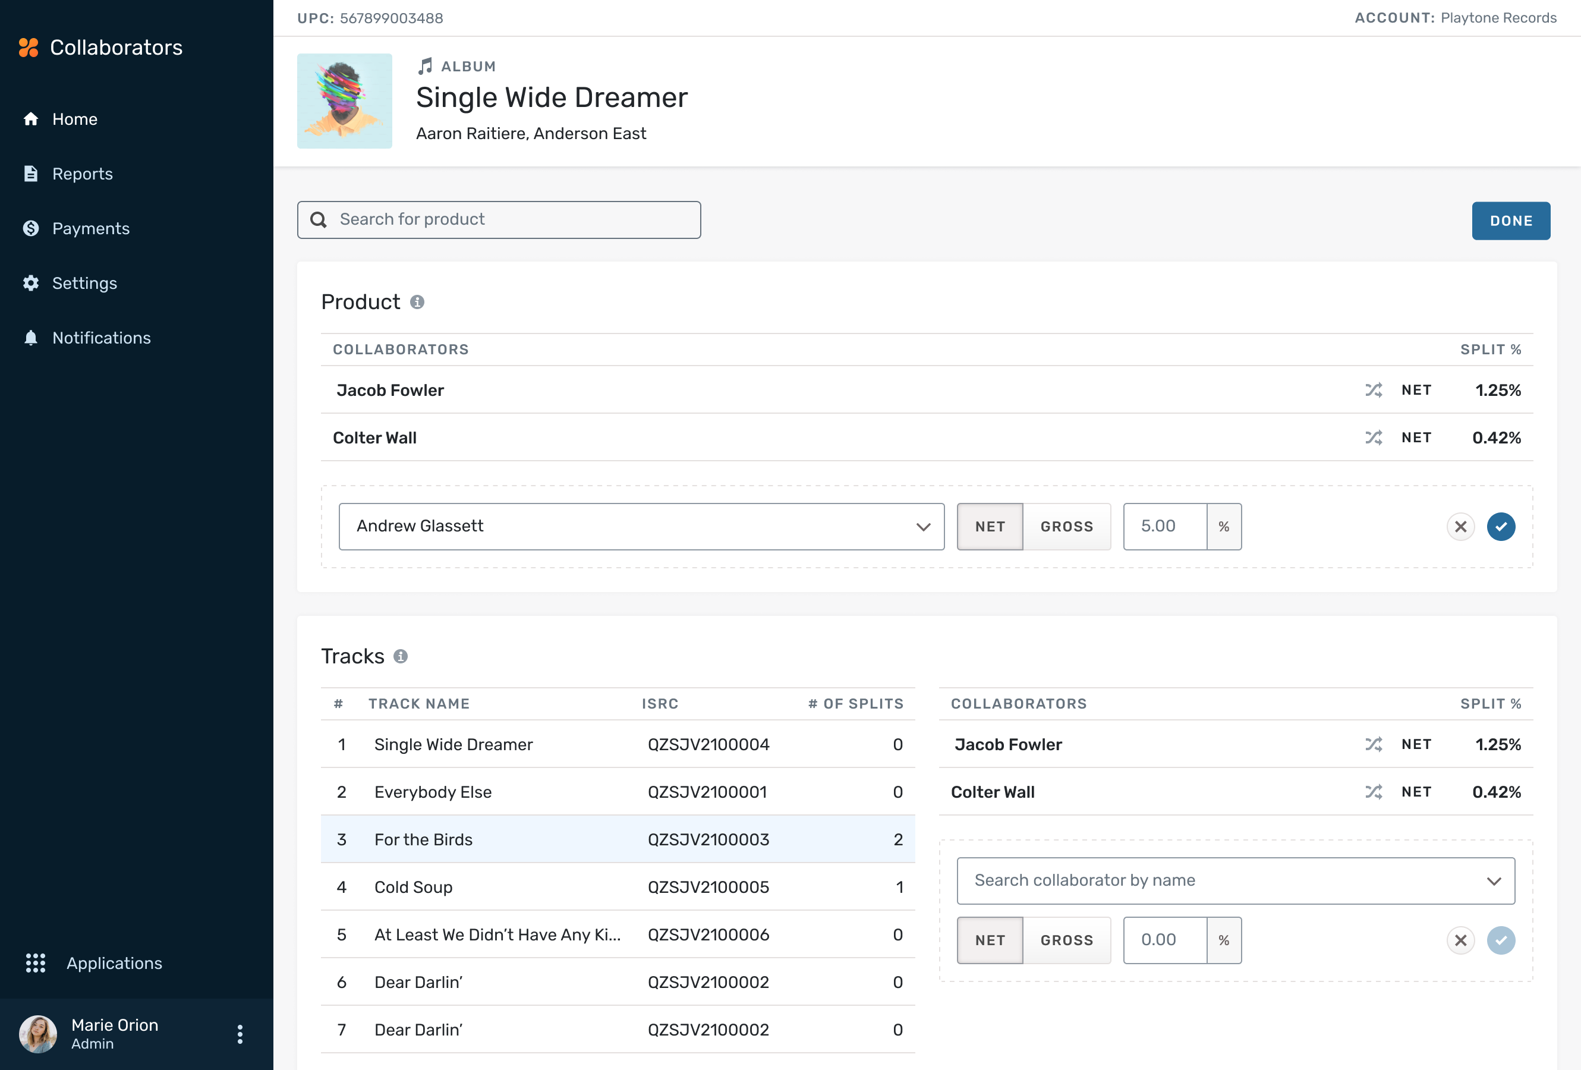Click the info icon beside Product heading
1581x1070 pixels.
pyautogui.click(x=417, y=302)
